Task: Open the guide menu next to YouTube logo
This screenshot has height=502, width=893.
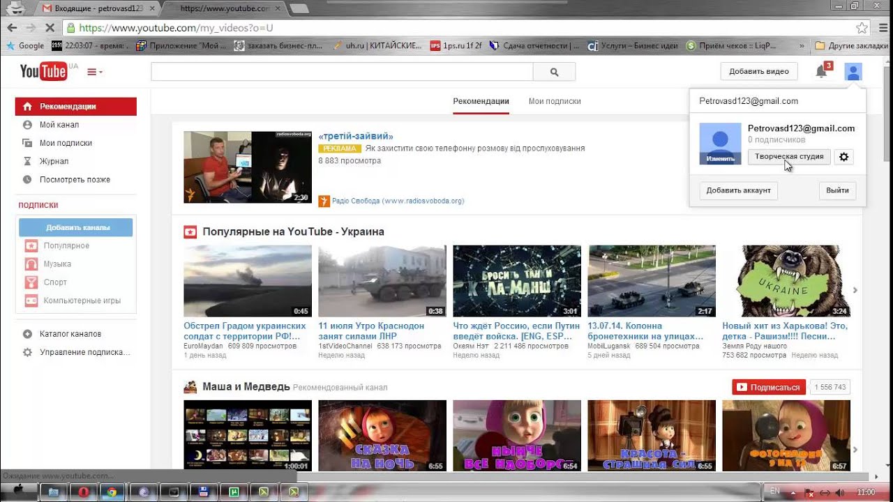Action: [x=95, y=72]
